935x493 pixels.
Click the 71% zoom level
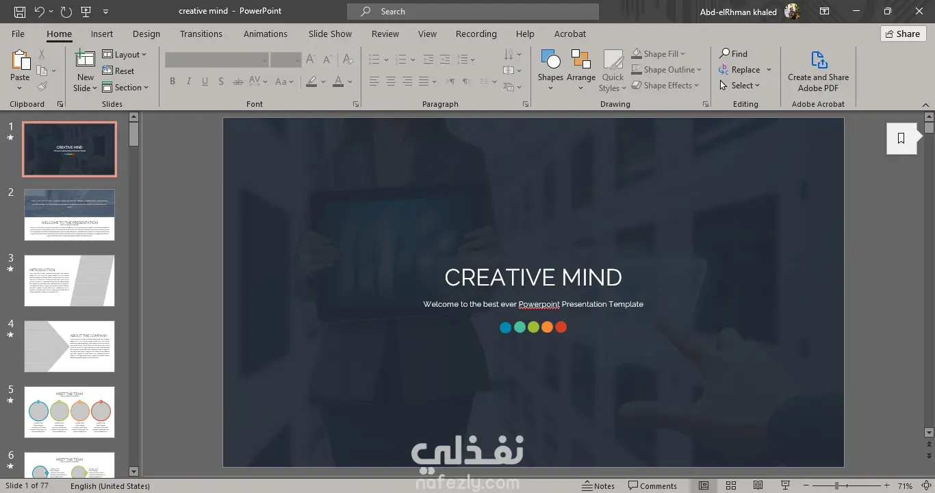tap(905, 486)
